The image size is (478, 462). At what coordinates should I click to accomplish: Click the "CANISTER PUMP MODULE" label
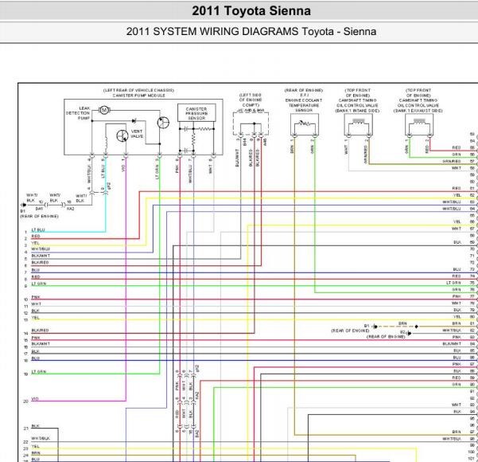pyautogui.click(x=138, y=96)
